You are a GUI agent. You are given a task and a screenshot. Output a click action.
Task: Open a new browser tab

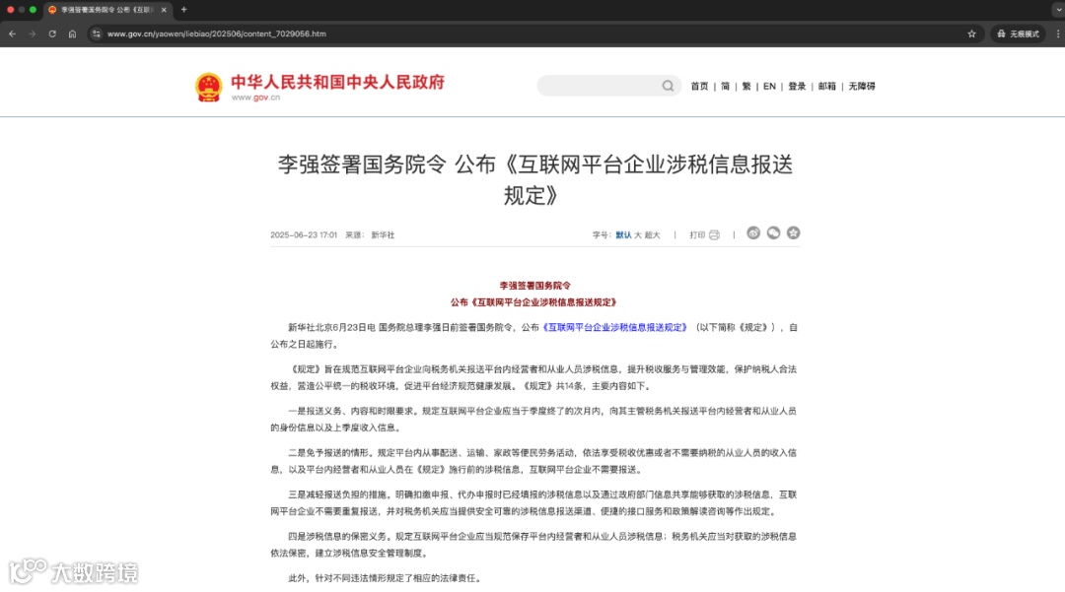[x=184, y=10]
